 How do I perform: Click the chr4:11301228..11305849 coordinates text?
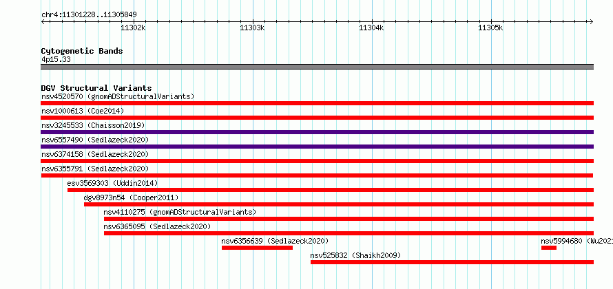(x=89, y=15)
